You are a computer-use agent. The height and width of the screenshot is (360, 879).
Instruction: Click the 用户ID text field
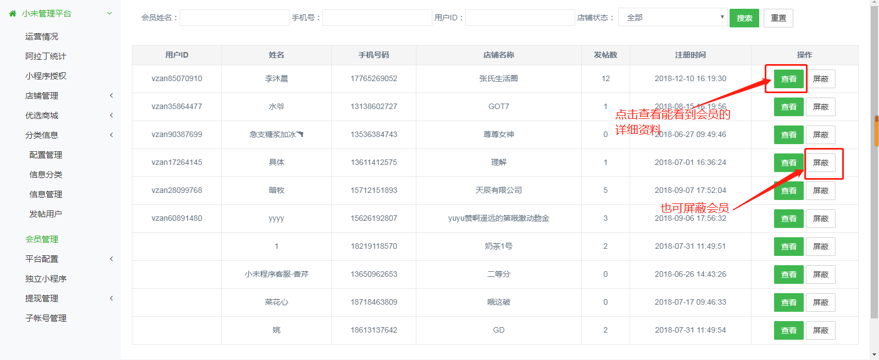point(520,18)
